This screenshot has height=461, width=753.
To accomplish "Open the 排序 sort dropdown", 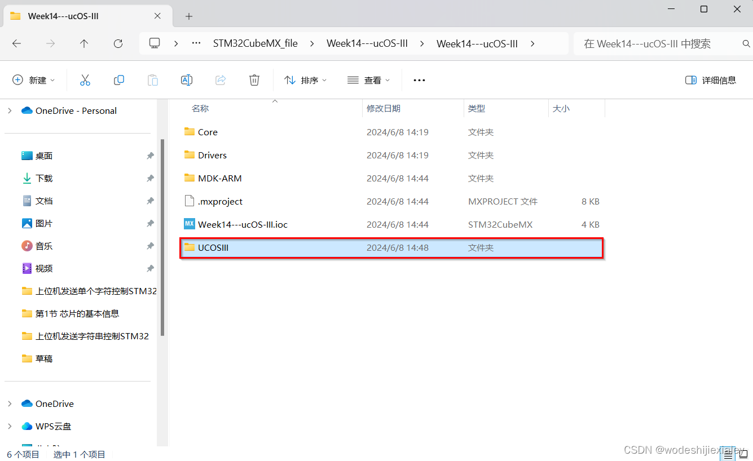I will (305, 80).
